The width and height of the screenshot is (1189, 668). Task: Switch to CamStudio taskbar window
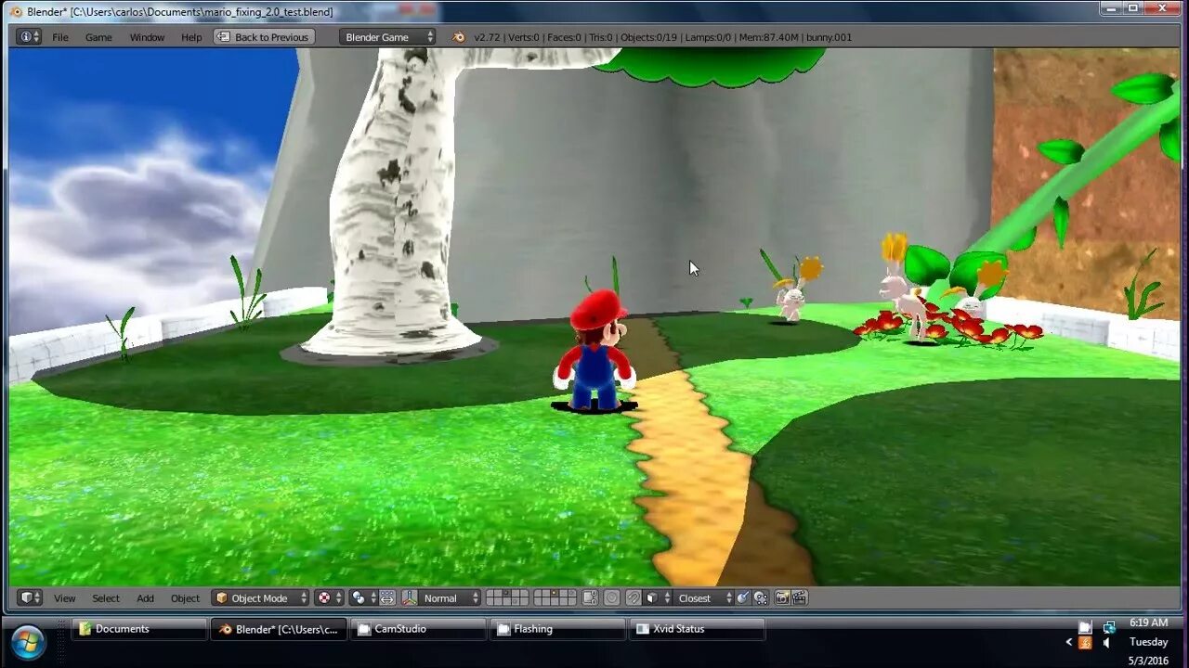click(418, 629)
